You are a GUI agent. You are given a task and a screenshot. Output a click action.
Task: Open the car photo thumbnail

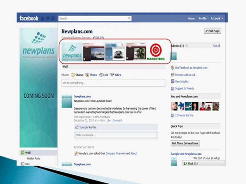pyautogui.click(x=115, y=52)
